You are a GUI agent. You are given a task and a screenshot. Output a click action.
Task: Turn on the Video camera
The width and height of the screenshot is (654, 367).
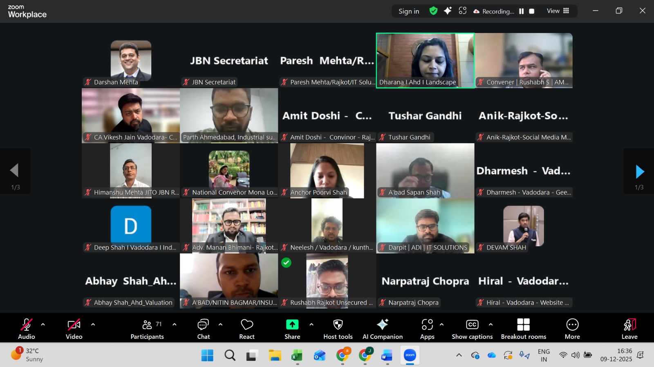[x=74, y=329]
